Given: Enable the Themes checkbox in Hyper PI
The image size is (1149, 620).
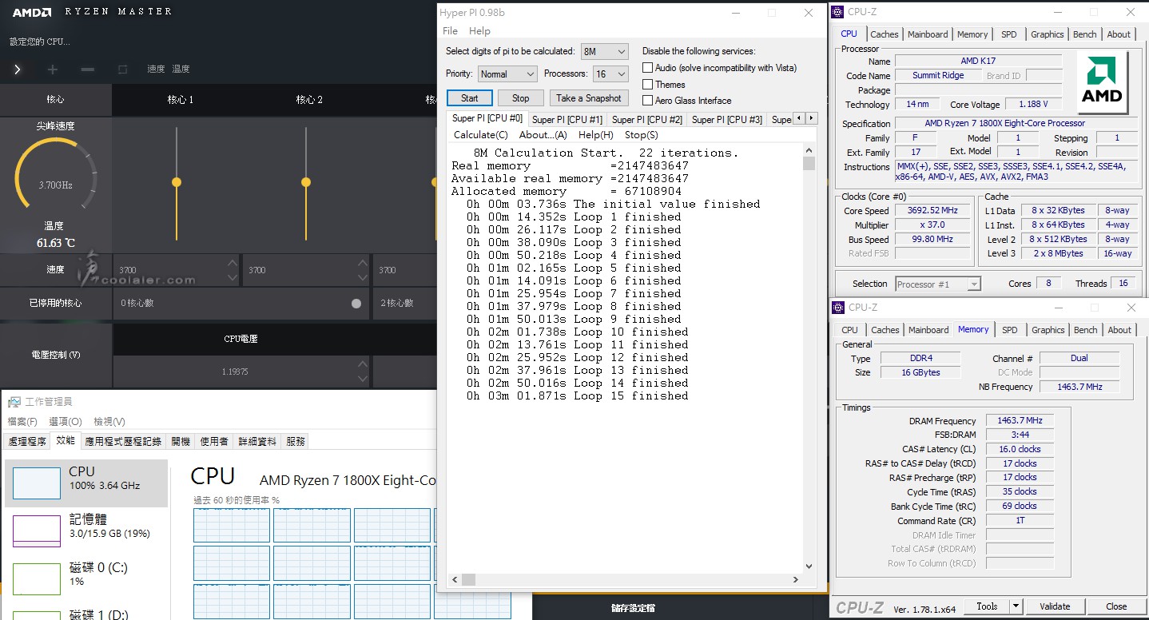Looking at the screenshot, I should 648,84.
